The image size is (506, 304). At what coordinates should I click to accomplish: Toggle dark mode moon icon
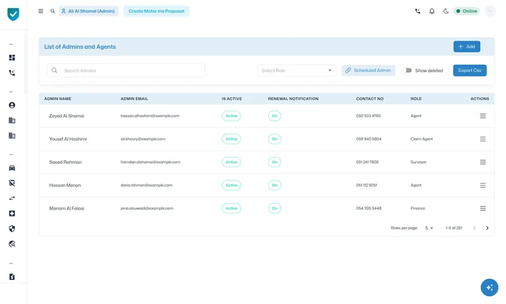(446, 11)
